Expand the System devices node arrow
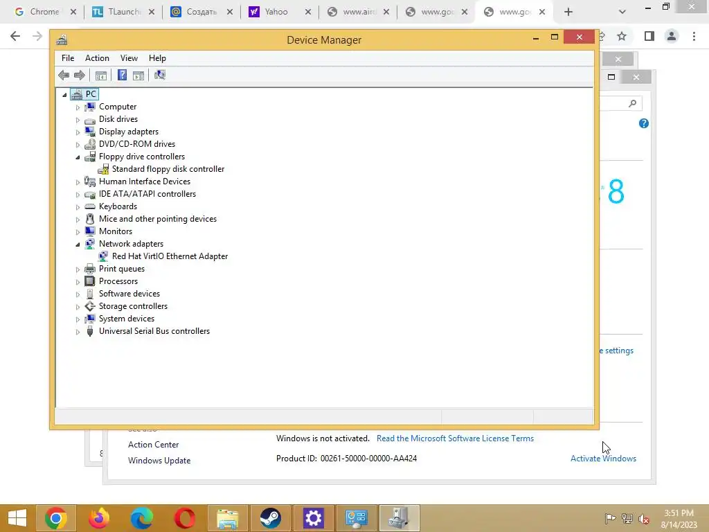Screen dimensions: 709x532 click(78, 320)
